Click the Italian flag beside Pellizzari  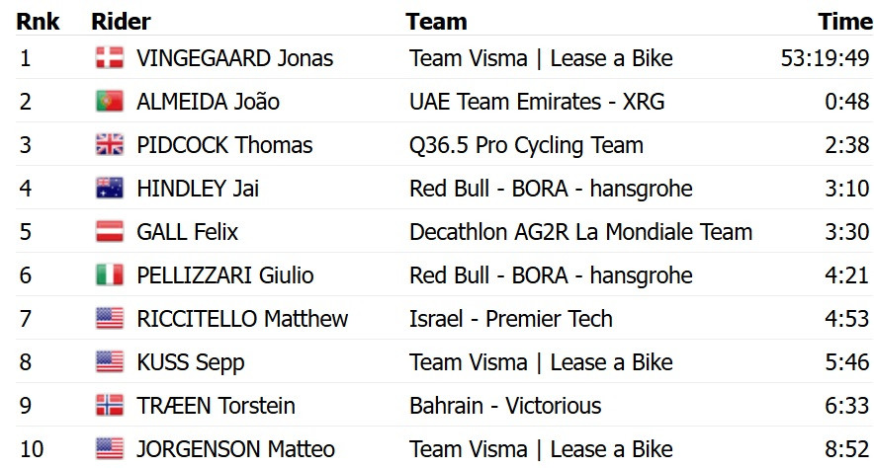pyautogui.click(x=109, y=275)
